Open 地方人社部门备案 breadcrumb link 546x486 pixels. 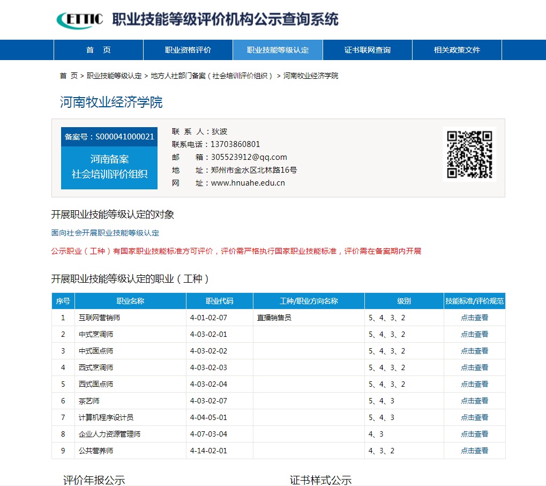(212, 76)
